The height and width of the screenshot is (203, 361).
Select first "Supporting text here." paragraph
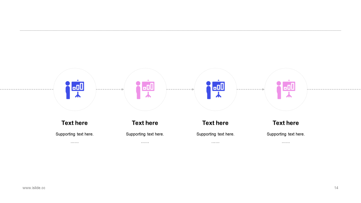pos(74,134)
